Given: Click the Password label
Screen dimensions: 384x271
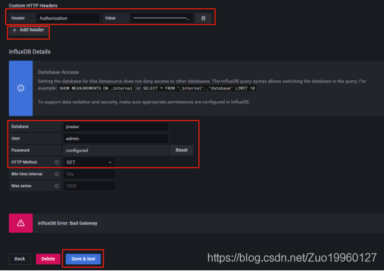Looking at the screenshot, I should coord(20,150).
